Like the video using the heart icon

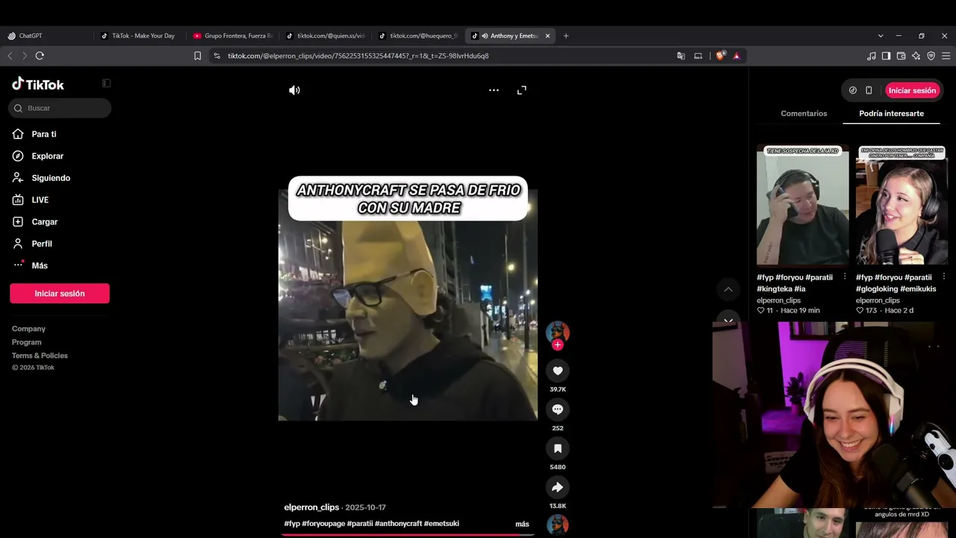coord(557,371)
